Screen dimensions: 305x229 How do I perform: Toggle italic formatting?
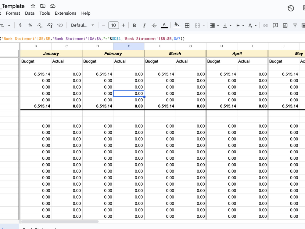click(x=144, y=25)
